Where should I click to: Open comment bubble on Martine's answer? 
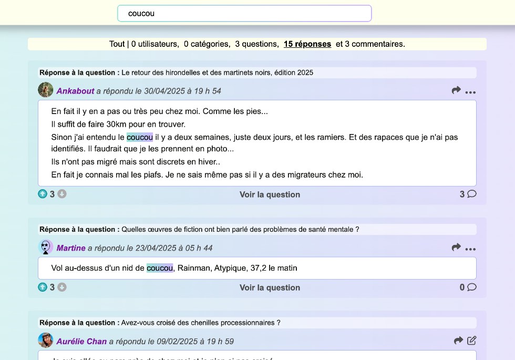[471, 287]
